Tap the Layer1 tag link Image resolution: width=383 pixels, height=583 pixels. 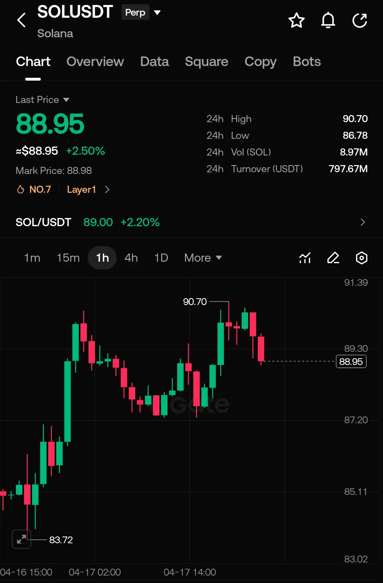pyautogui.click(x=81, y=190)
